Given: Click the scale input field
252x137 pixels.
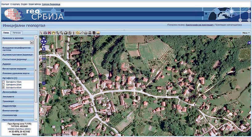Looking at the screenshot, I should point(16,43).
